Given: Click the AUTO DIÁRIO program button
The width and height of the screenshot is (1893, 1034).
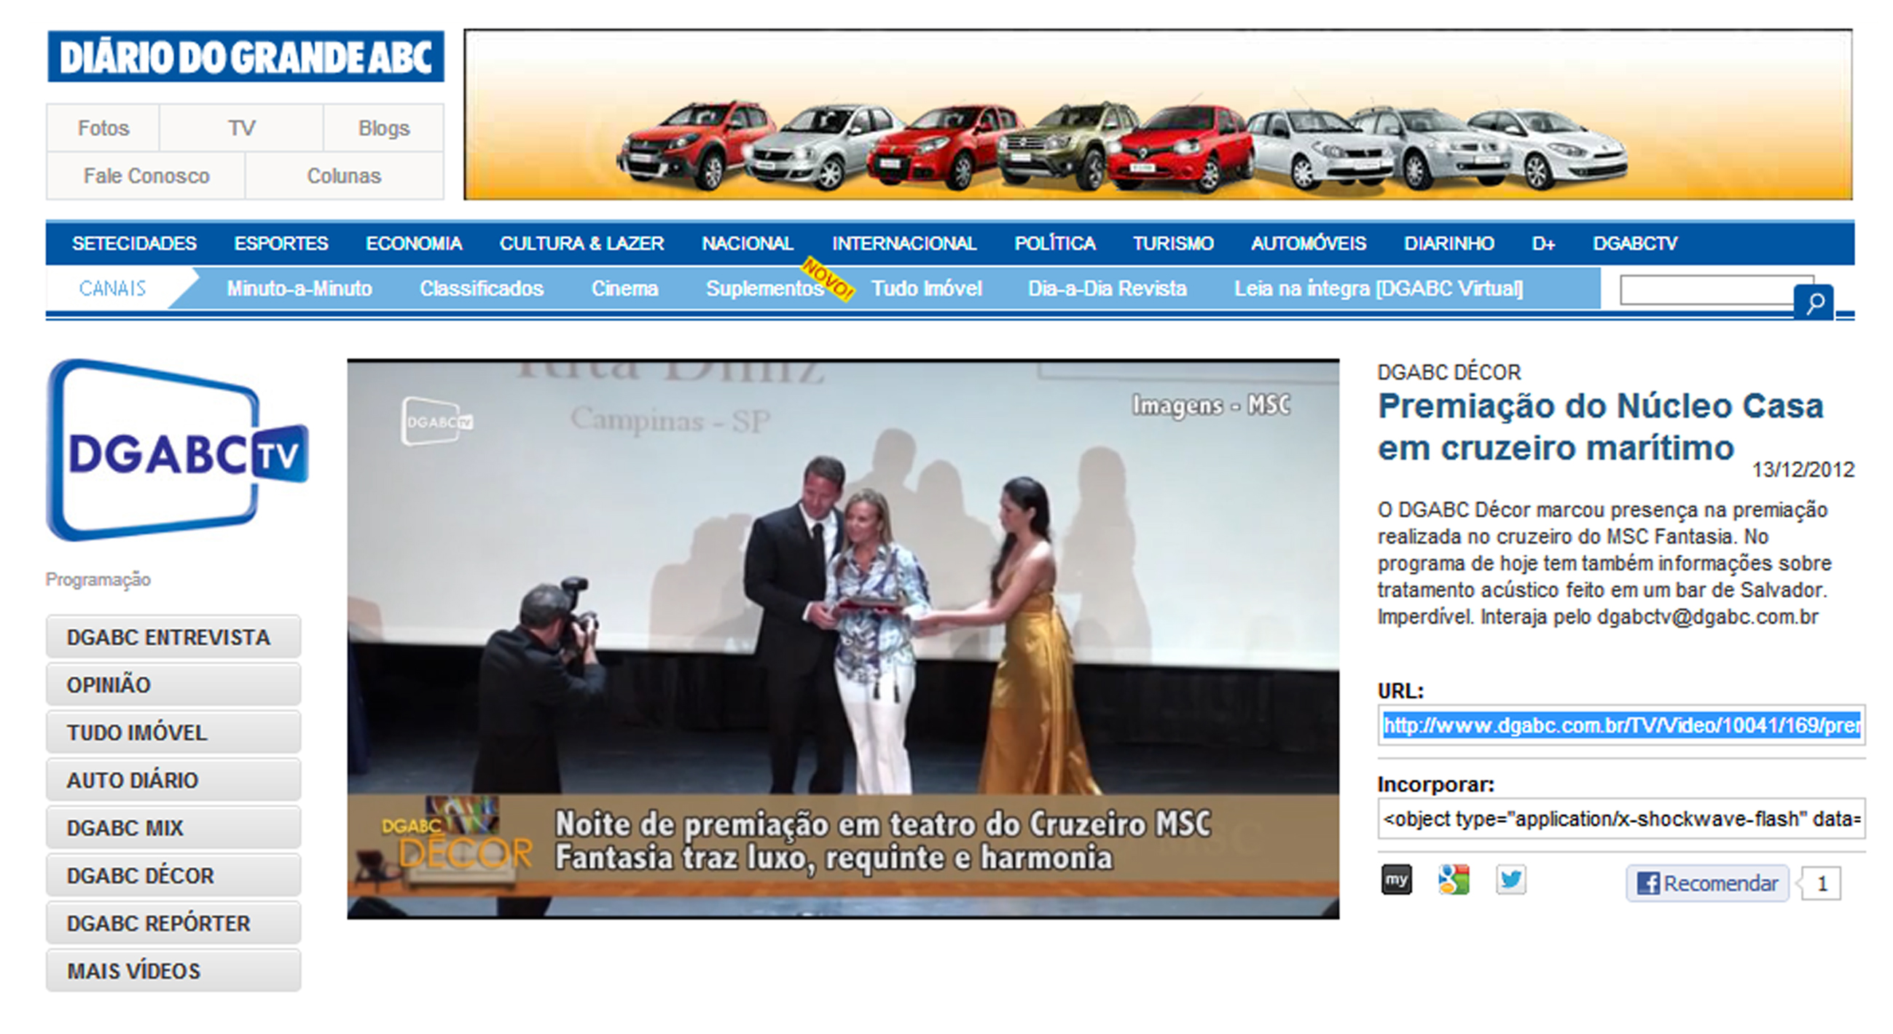Looking at the screenshot, I should coord(173,780).
